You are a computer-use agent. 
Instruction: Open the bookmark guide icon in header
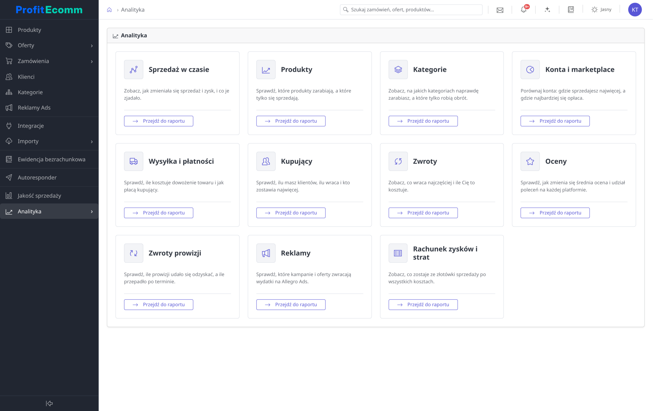[571, 10]
